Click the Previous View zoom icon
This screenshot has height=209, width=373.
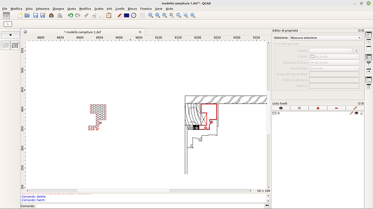pyautogui.click(x=178, y=16)
